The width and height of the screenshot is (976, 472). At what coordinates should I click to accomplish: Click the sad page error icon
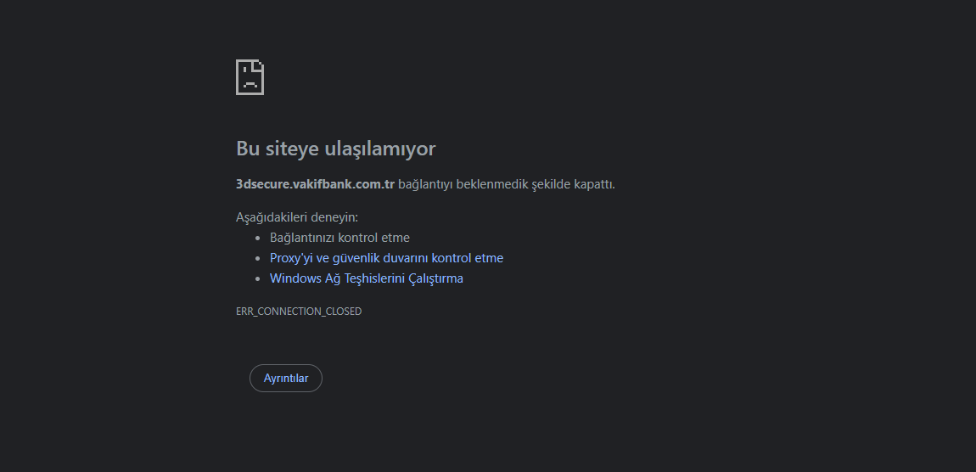[250, 77]
